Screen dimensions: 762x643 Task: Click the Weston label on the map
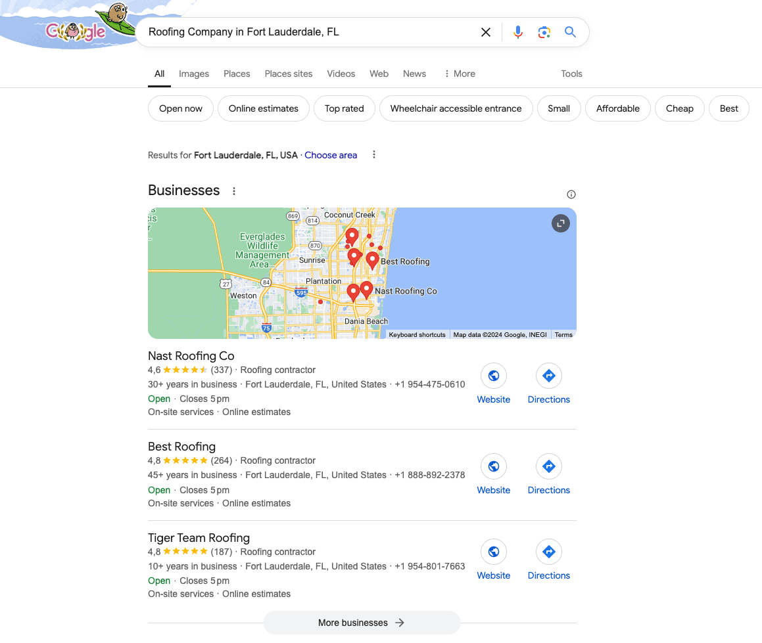243,296
